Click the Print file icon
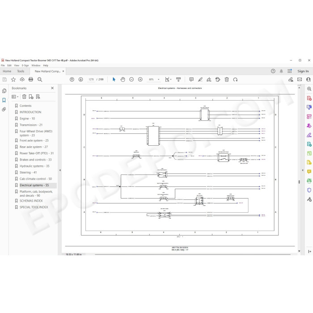This screenshot has width=313, height=313. (x=31, y=80)
